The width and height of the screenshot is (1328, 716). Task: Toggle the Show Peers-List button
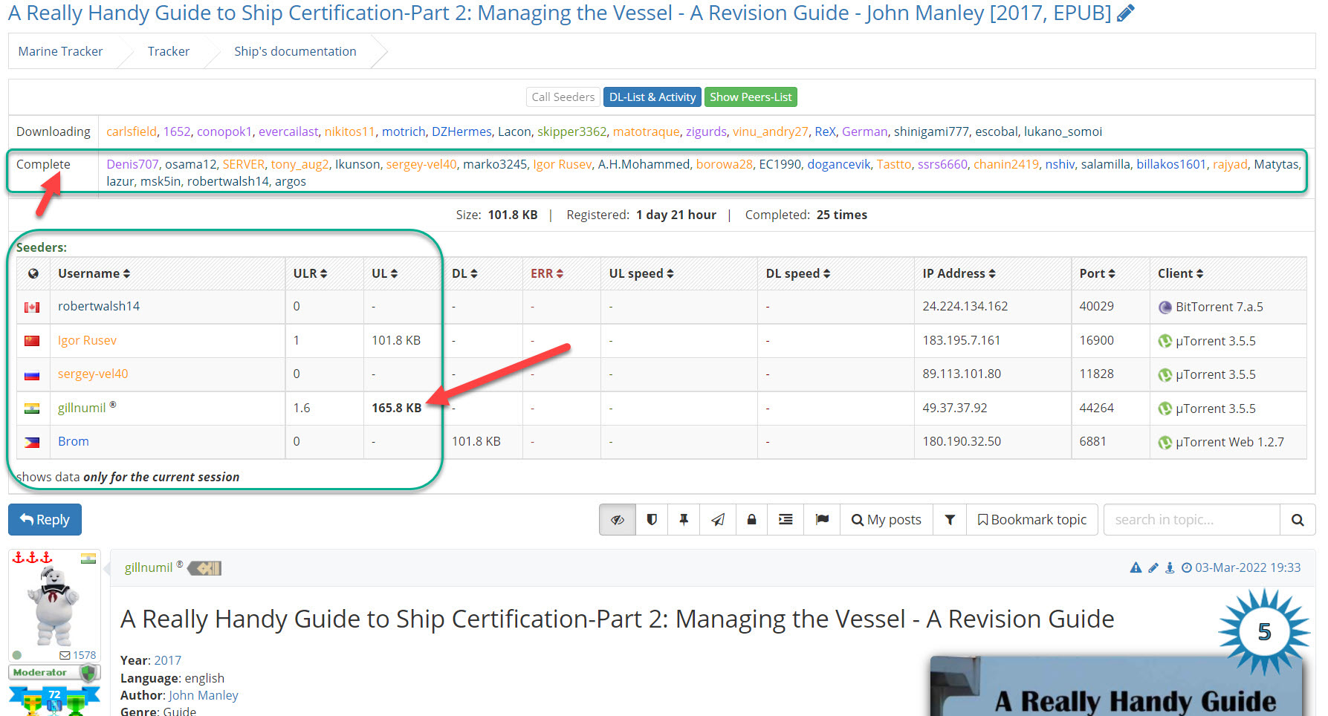751,97
